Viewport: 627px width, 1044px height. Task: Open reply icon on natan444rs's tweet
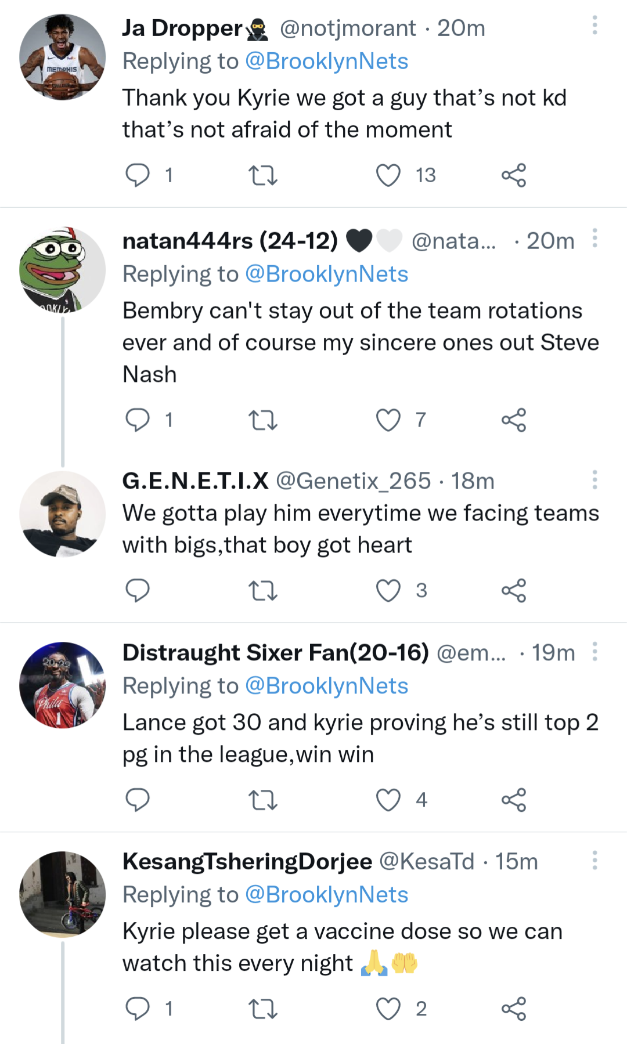[x=138, y=420]
